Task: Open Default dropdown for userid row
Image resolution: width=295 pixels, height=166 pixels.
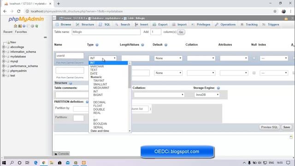Action: pyautogui.click(x=168, y=58)
